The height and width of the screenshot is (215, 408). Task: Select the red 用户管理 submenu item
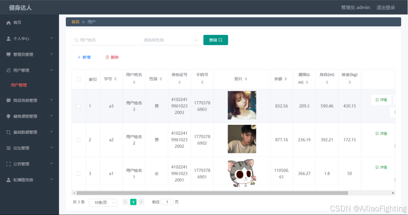(19, 85)
